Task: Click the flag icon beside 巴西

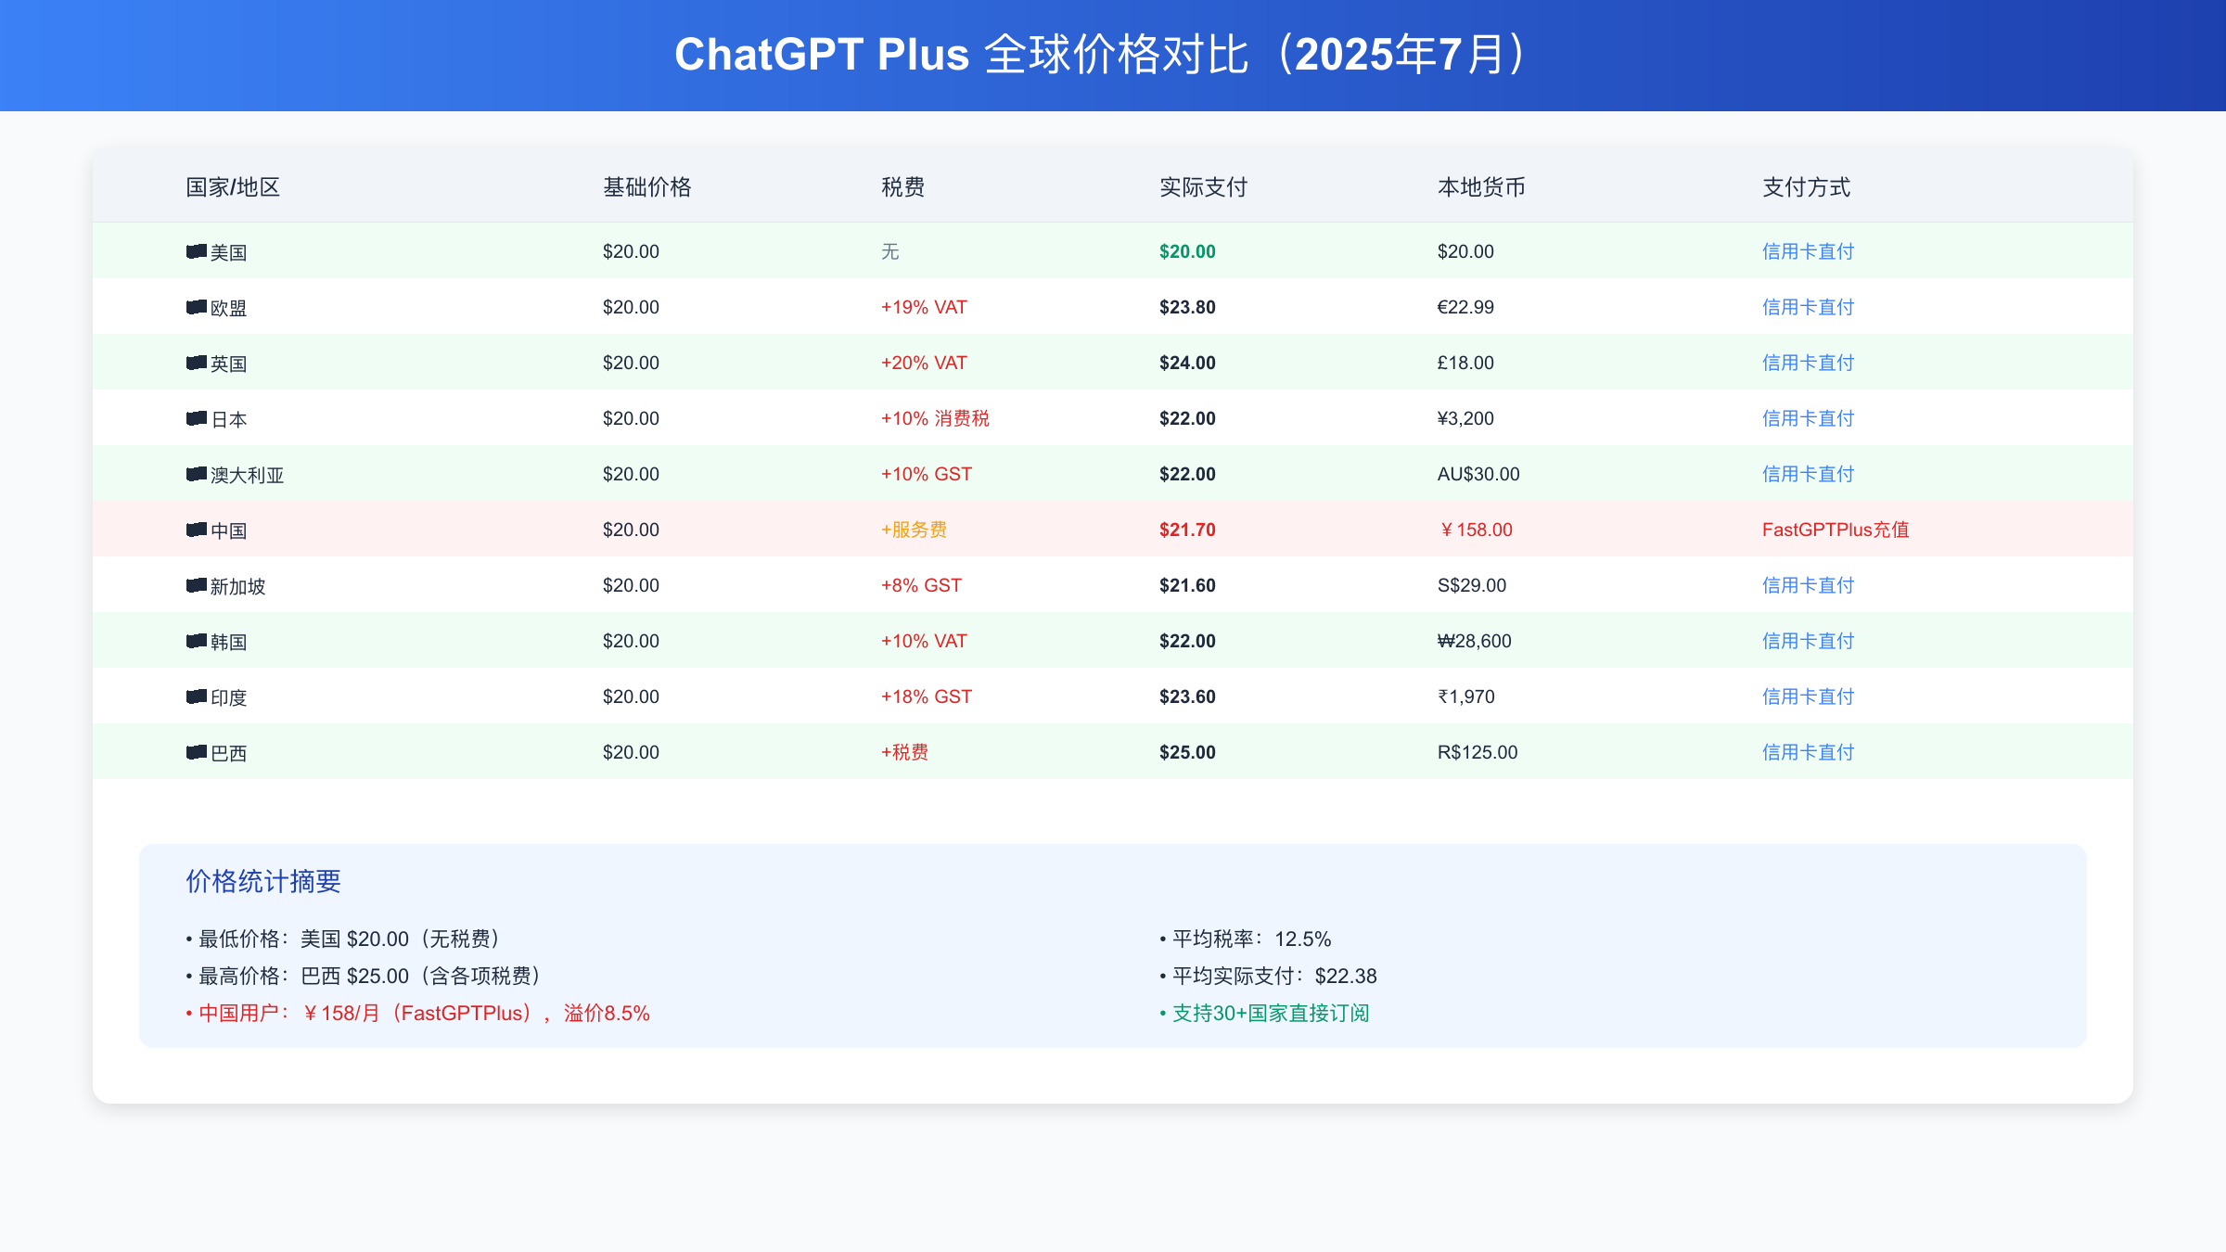Action: coord(196,752)
